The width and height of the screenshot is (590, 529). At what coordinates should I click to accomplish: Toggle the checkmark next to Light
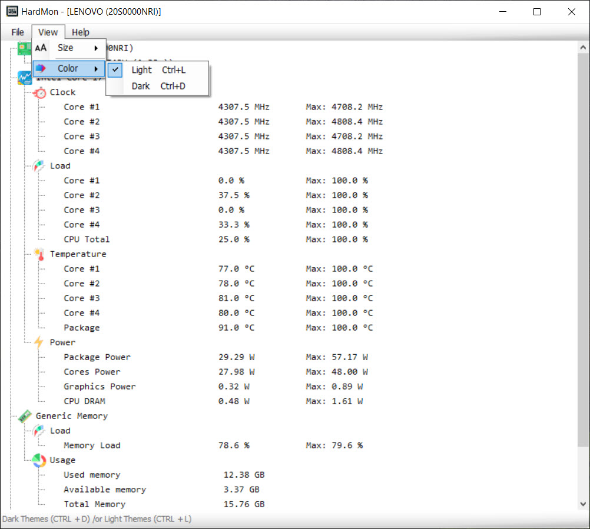click(x=115, y=70)
